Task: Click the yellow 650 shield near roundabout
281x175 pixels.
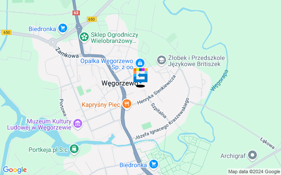Action: [92, 19]
